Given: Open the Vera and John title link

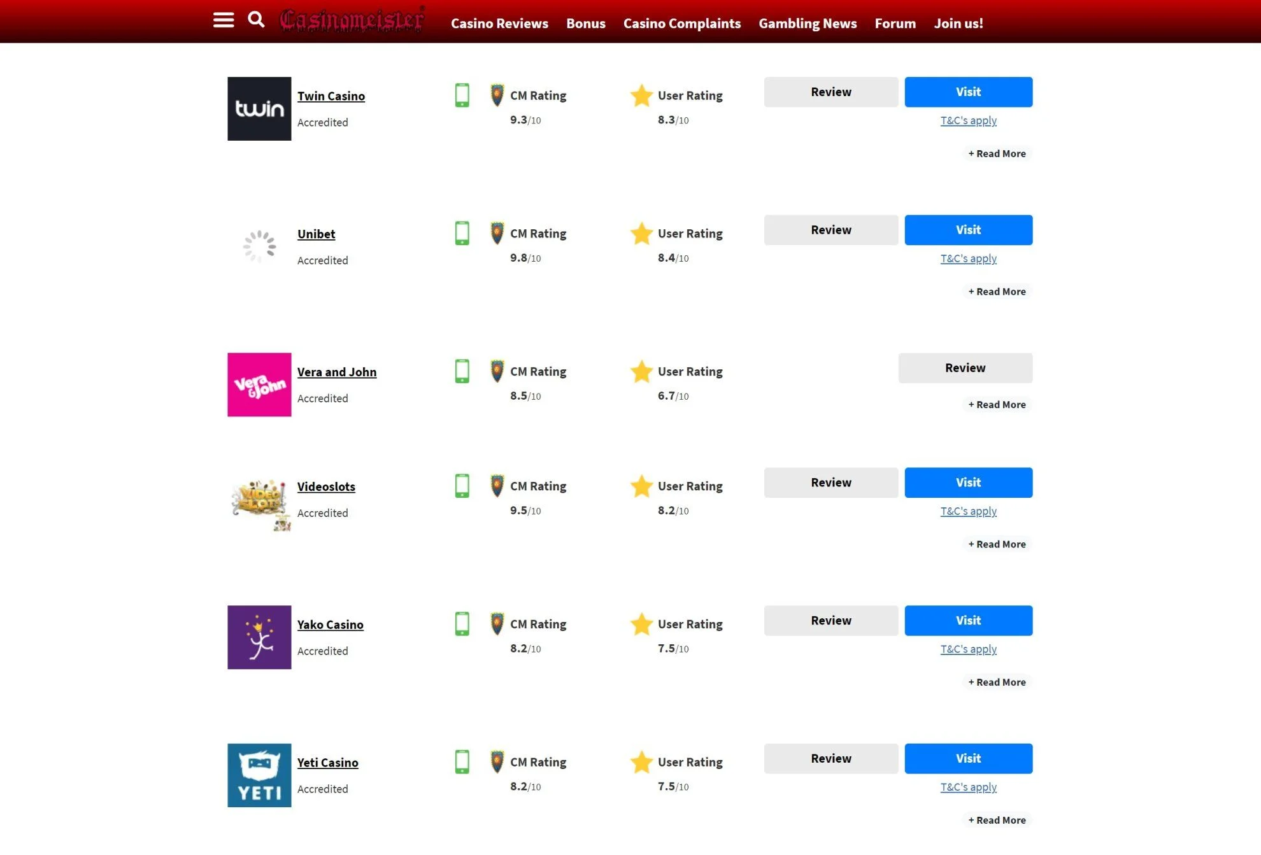Looking at the screenshot, I should click(x=337, y=372).
